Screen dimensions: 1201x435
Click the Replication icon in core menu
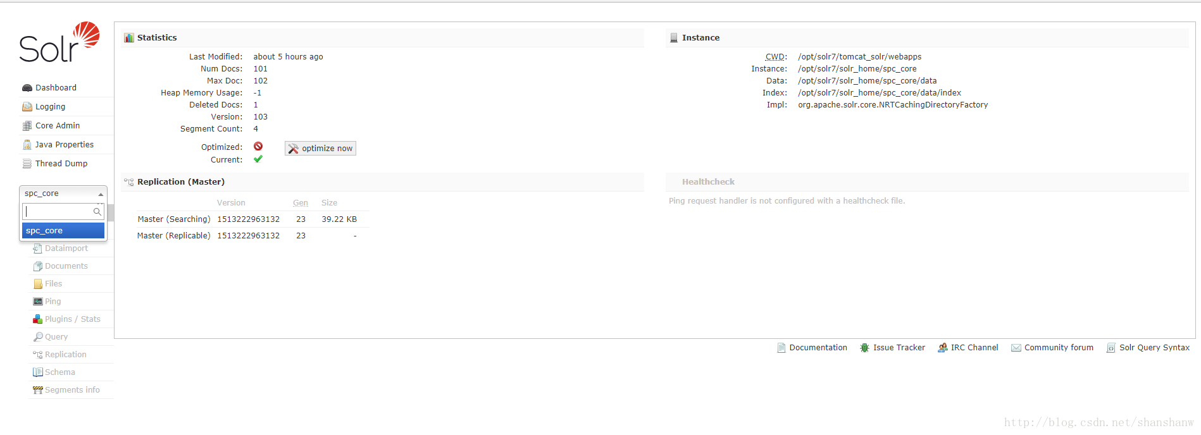coord(38,355)
